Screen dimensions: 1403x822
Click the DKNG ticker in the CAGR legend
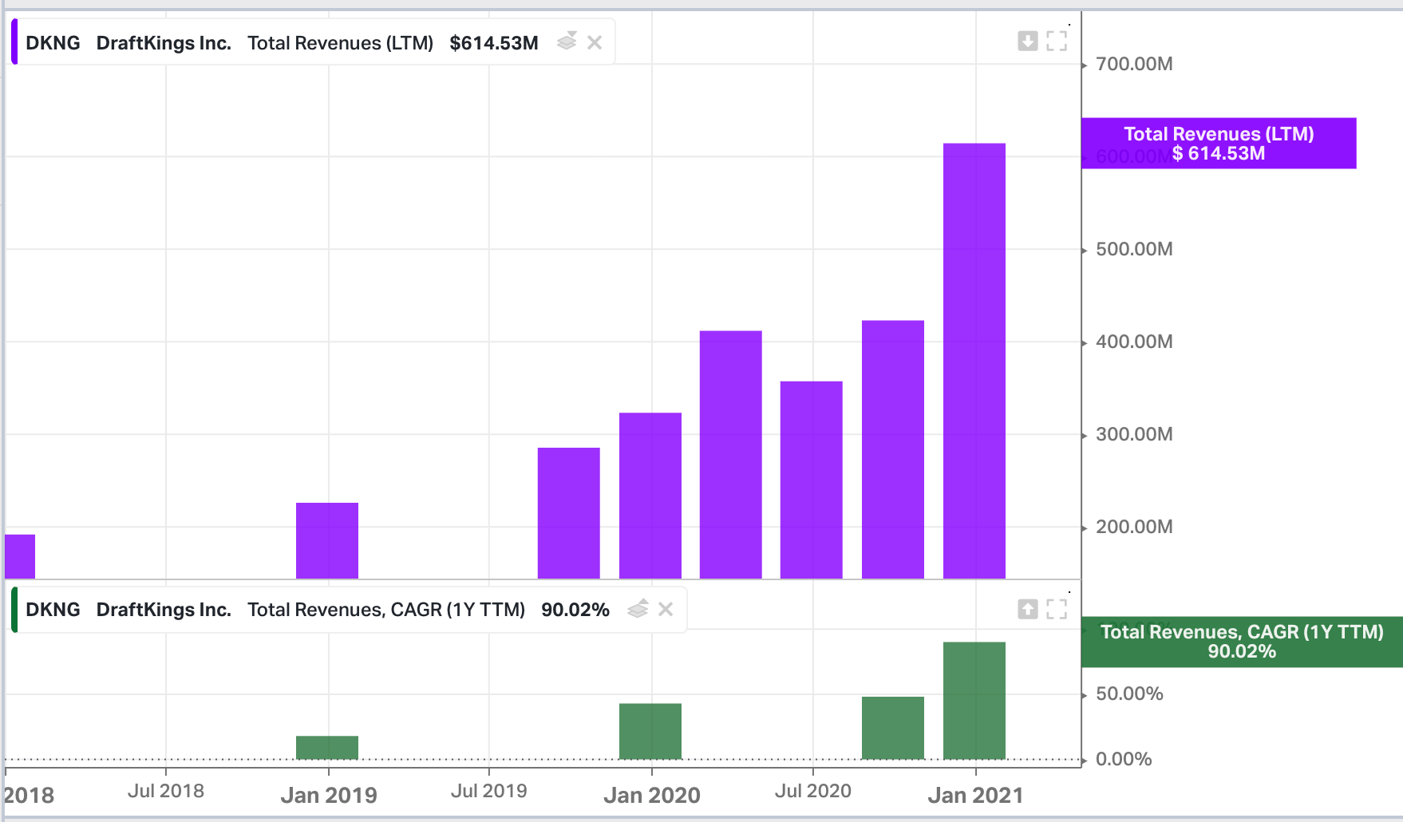coord(53,610)
